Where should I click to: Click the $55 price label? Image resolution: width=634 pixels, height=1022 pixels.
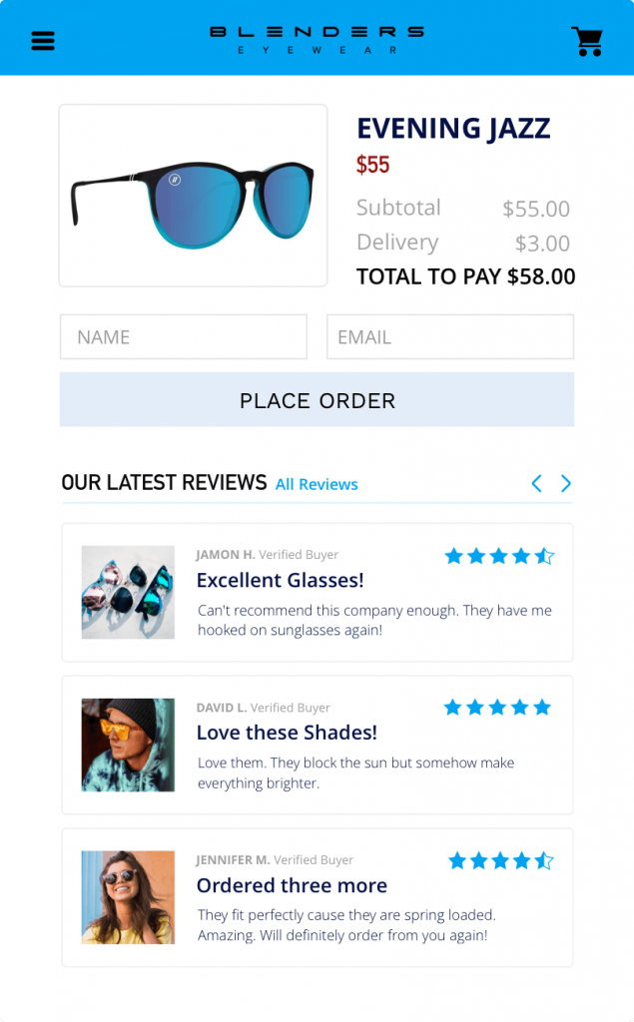pyautogui.click(x=374, y=164)
